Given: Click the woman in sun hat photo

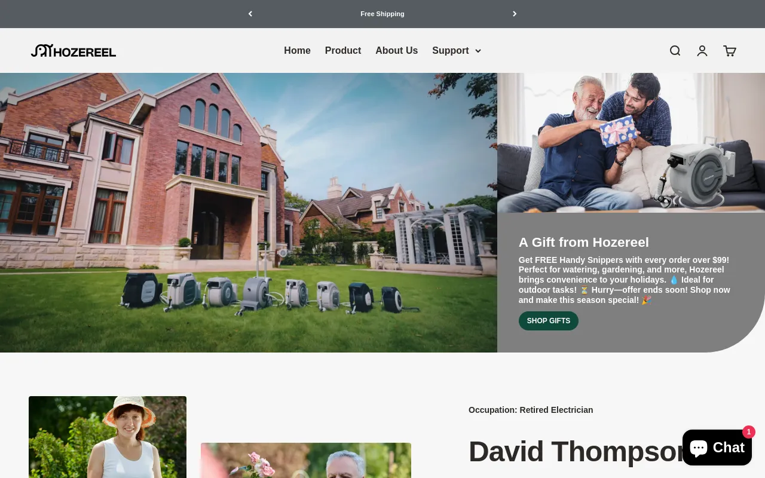Looking at the screenshot, I should tap(108, 437).
